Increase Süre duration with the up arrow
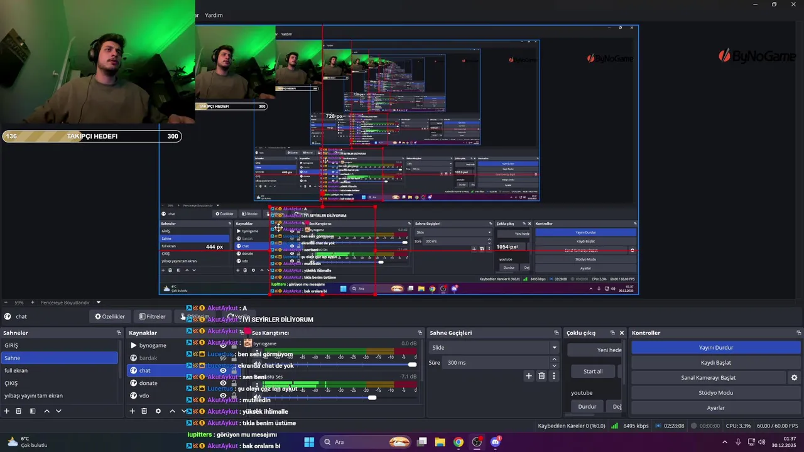This screenshot has width=804, height=452. point(554,360)
